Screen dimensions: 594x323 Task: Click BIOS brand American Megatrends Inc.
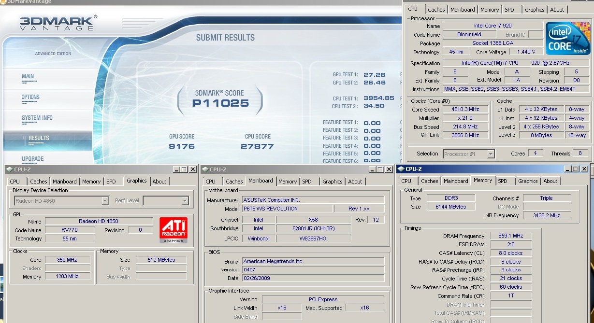point(313,261)
